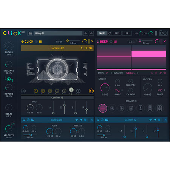Choose the last Speaker IR cabinet icon

[x=159, y=108]
